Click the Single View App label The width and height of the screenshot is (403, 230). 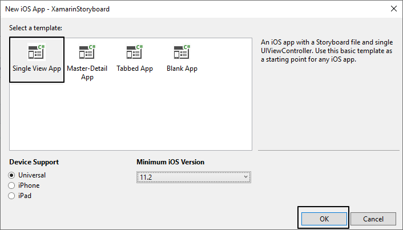pyautogui.click(x=37, y=68)
